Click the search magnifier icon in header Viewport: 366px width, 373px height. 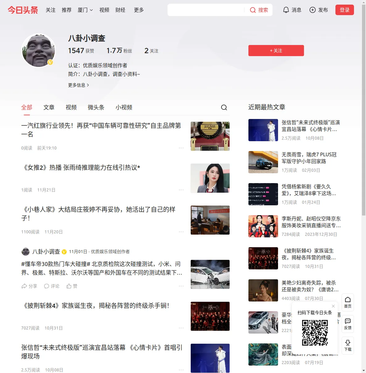[253, 10]
